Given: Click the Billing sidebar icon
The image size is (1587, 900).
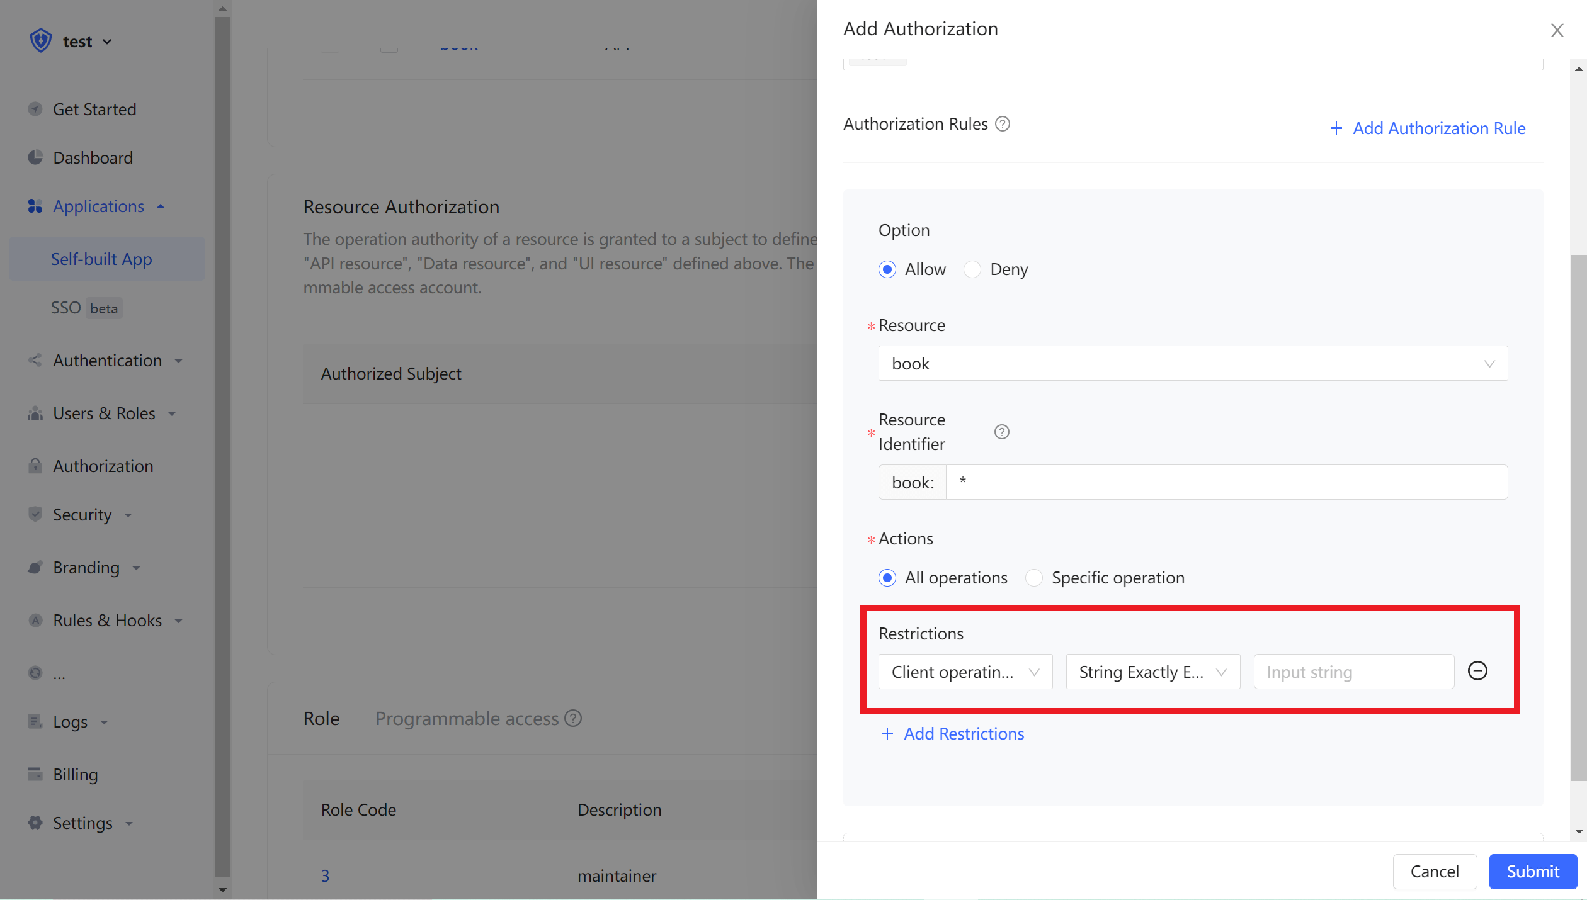Looking at the screenshot, I should coord(35,774).
